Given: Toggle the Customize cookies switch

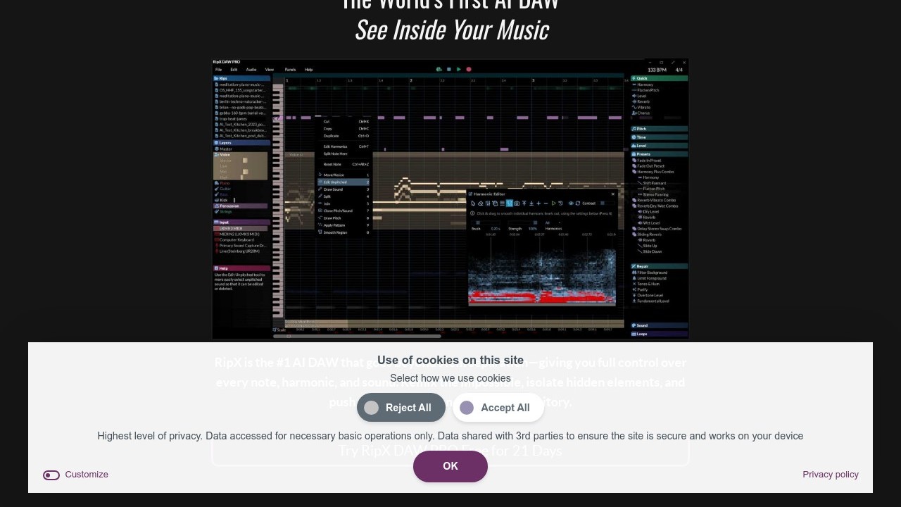Looking at the screenshot, I should (51, 475).
